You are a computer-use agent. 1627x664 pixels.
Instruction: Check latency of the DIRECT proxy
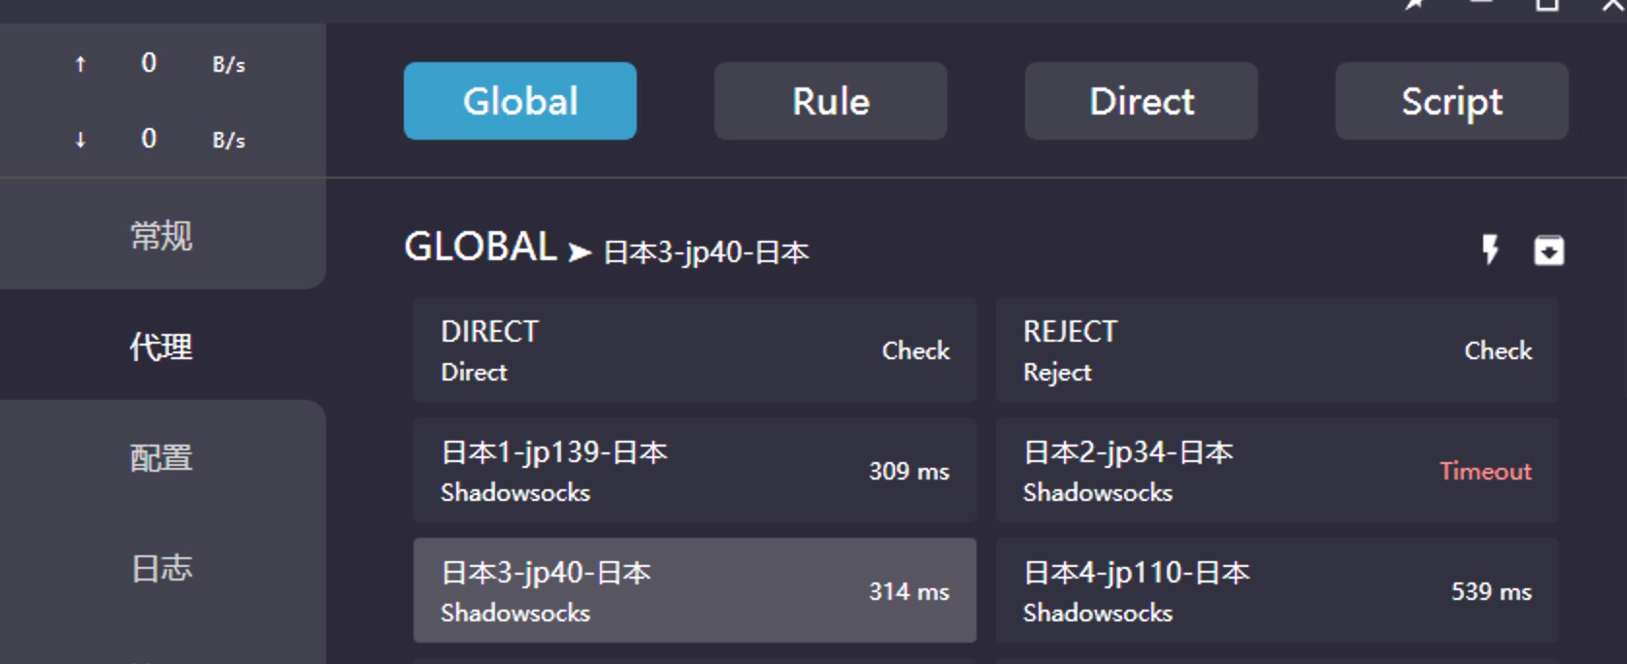click(915, 350)
